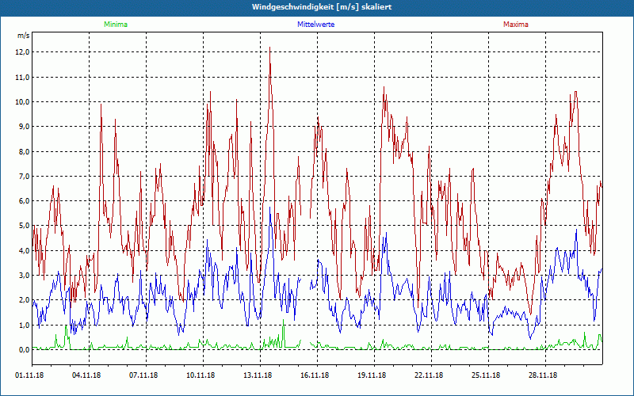Click the 5,0 y-axis value
The width and height of the screenshot is (634, 396).
coord(25,226)
